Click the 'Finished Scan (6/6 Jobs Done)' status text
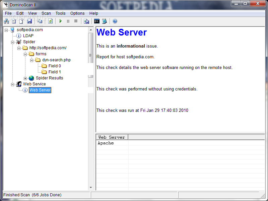Viewport: 268px width, 201px height. point(32,195)
